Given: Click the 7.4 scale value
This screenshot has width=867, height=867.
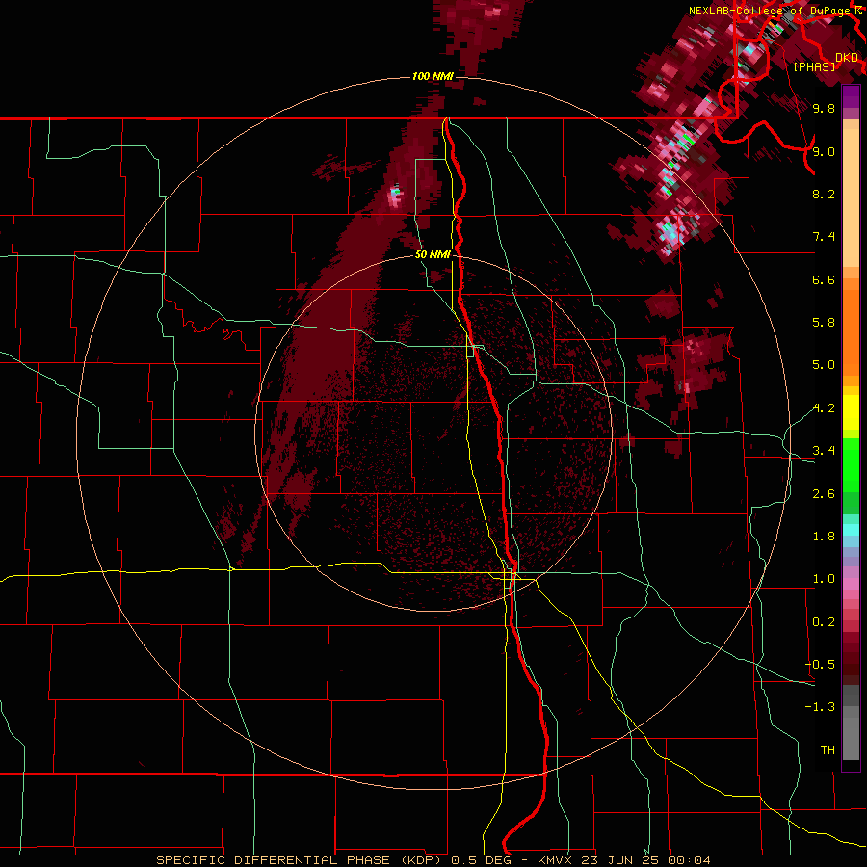Looking at the screenshot, I should point(824,237).
